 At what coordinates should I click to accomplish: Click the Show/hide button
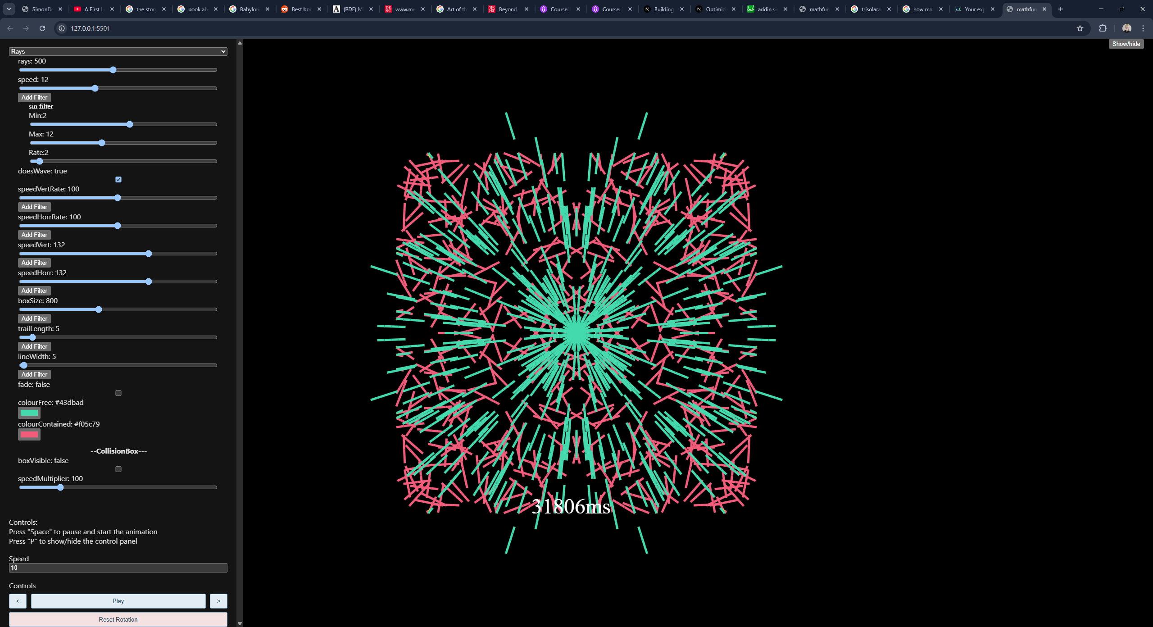1126,44
